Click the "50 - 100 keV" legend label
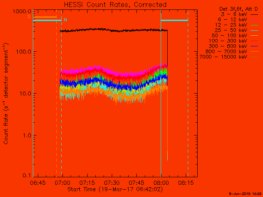 pos(229,36)
